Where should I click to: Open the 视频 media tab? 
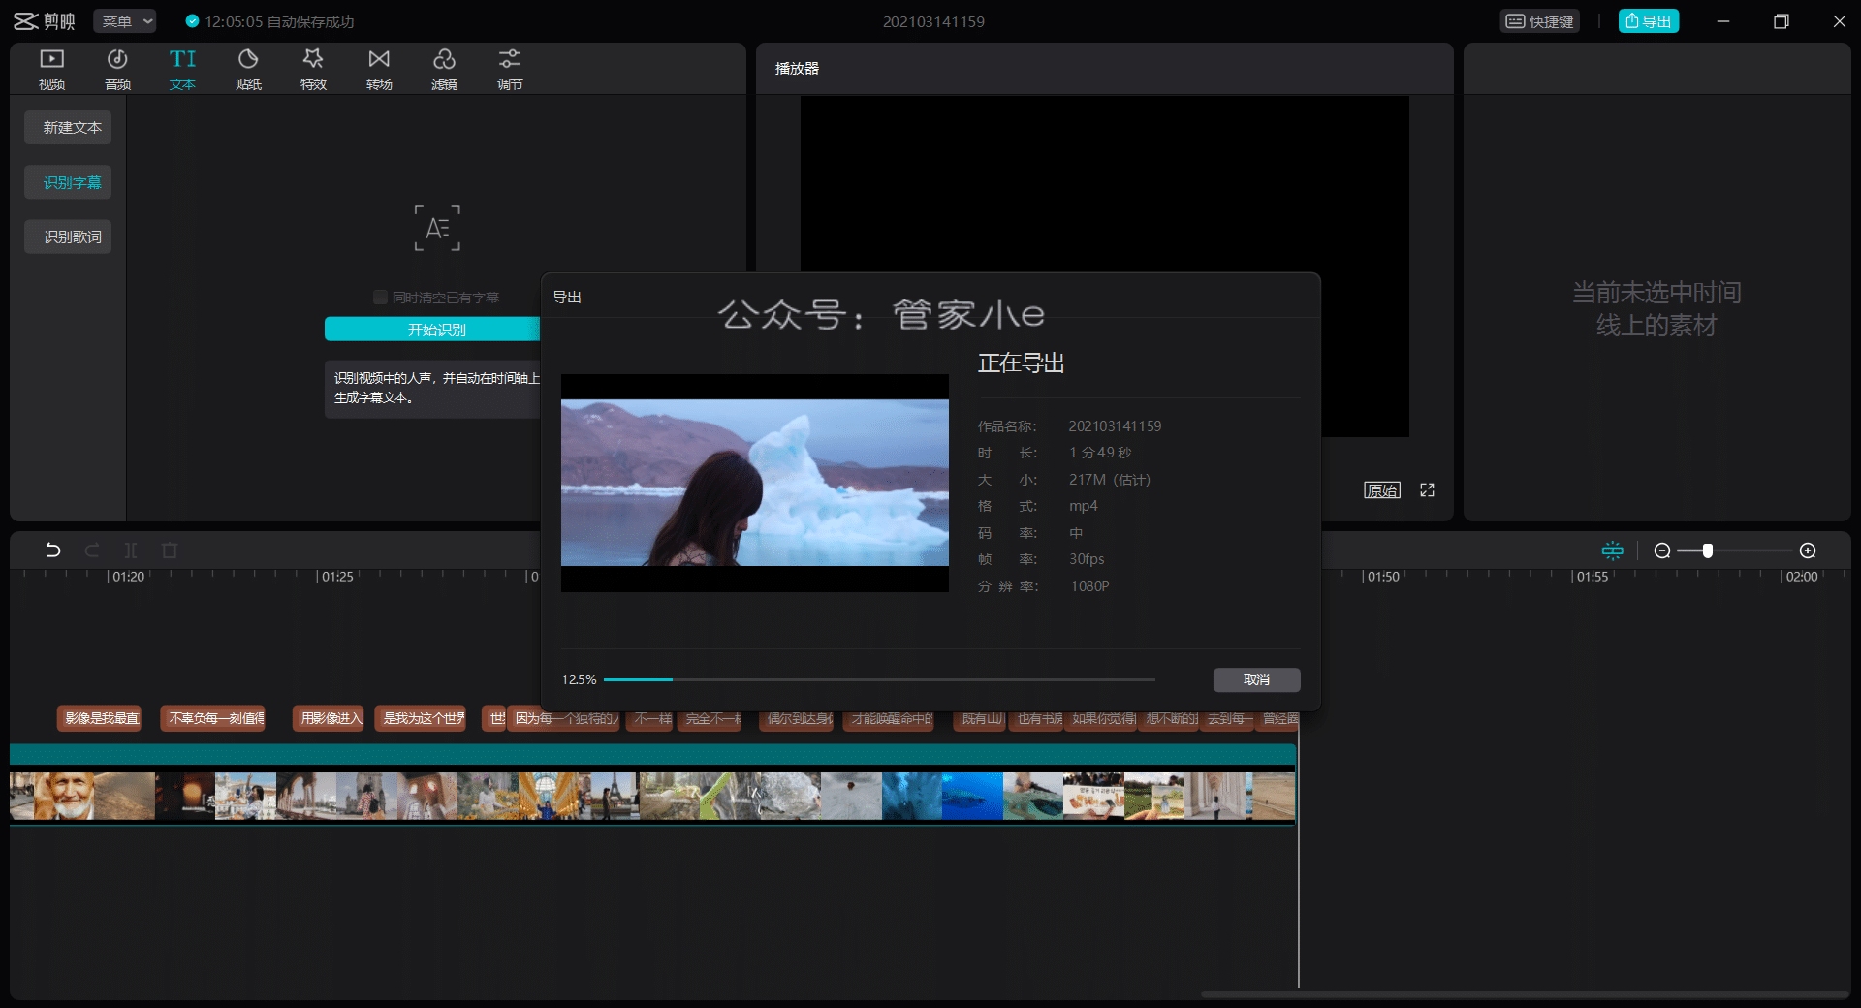coord(52,70)
